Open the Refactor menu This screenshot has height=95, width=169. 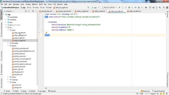tap(35, 4)
